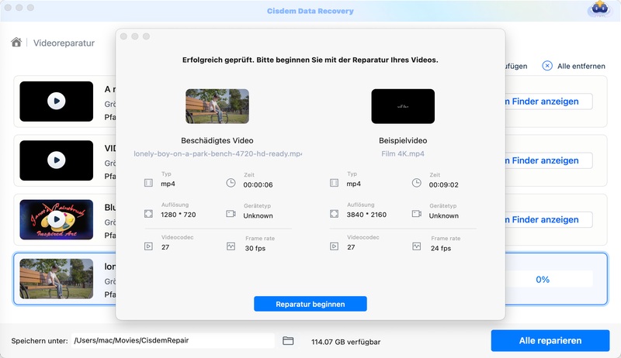Click the Videocodec play icon of the Beispielvideo
The image size is (621, 358).
(x=335, y=246)
